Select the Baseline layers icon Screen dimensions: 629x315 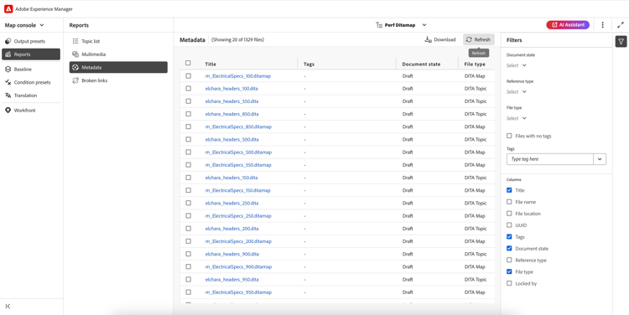click(x=8, y=70)
